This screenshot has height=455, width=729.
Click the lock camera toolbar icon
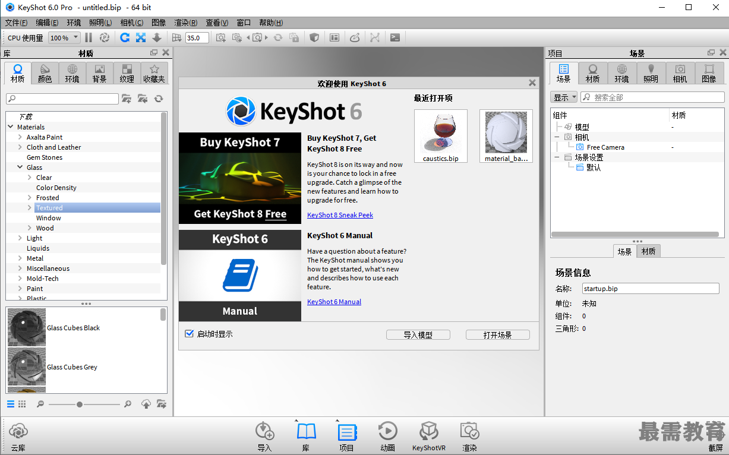pyautogui.click(x=294, y=37)
